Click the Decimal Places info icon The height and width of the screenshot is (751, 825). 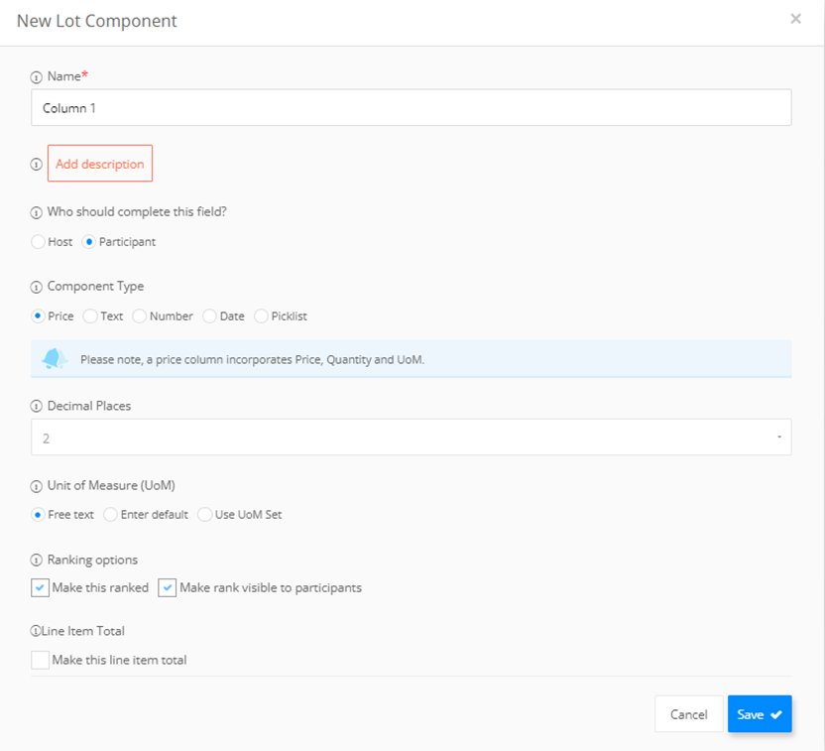[36, 407]
